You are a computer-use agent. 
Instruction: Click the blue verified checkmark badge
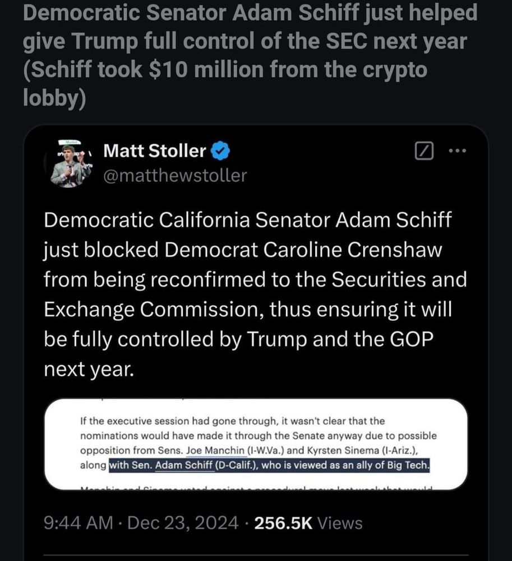pos(219,151)
